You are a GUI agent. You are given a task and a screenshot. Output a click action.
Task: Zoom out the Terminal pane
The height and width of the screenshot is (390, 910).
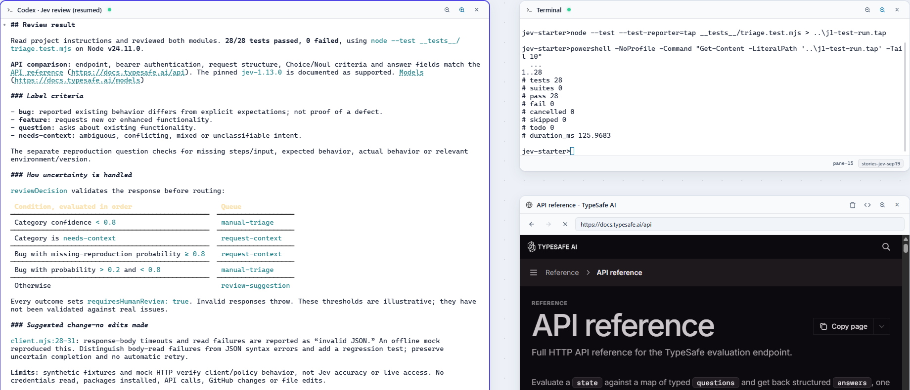pyautogui.click(x=867, y=10)
